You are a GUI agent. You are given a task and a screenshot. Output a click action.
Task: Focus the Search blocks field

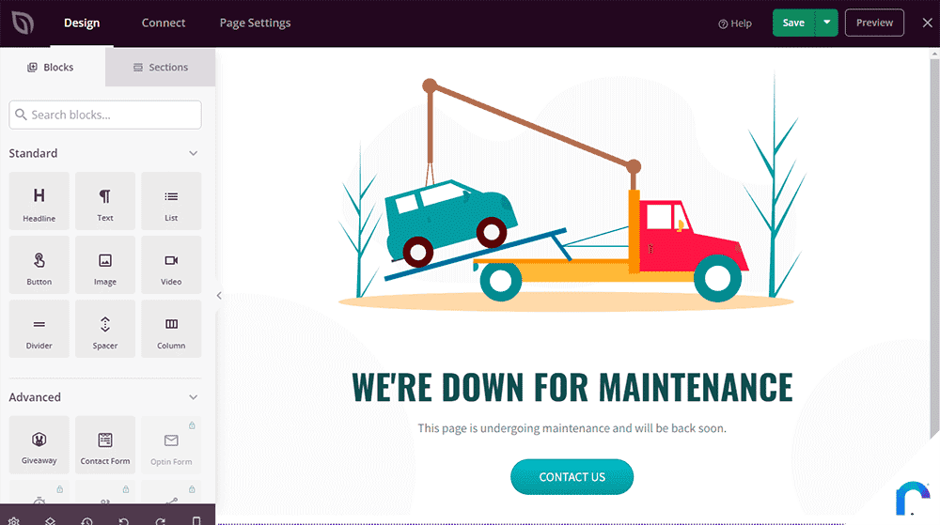(x=105, y=115)
